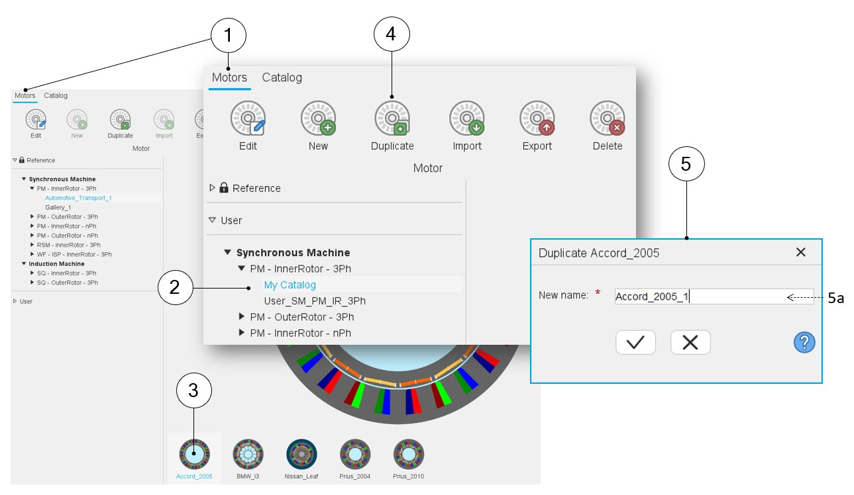Collapse the Reference section in the small background window

point(15,160)
